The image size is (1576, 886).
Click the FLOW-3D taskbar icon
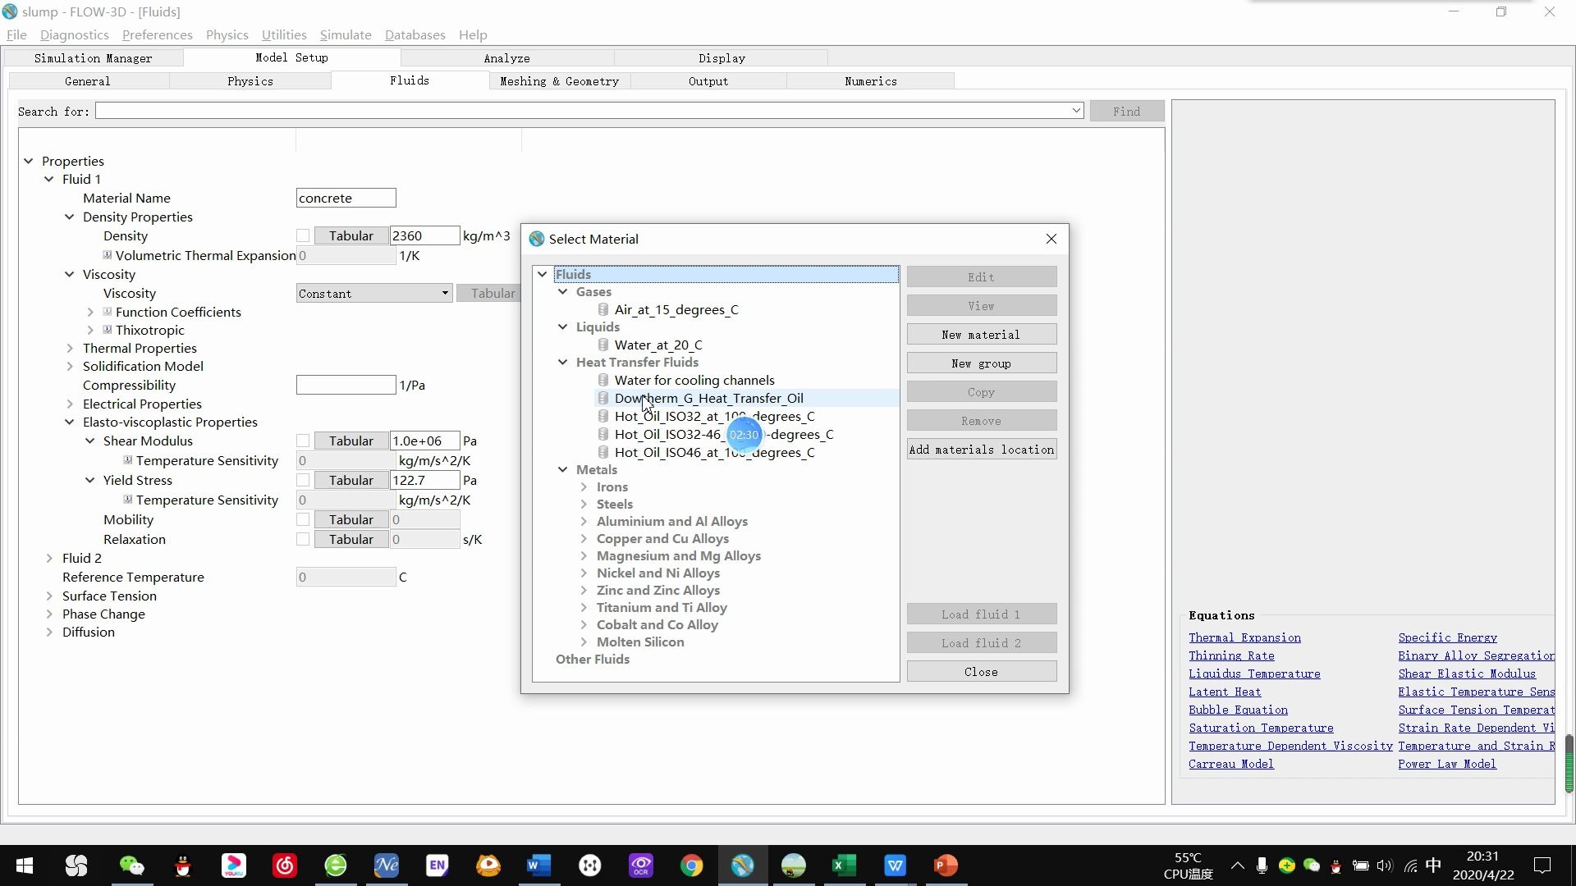742,865
